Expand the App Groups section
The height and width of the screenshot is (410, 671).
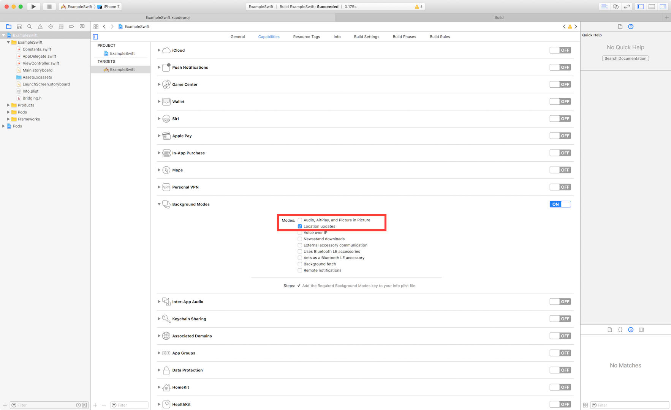[x=159, y=353]
